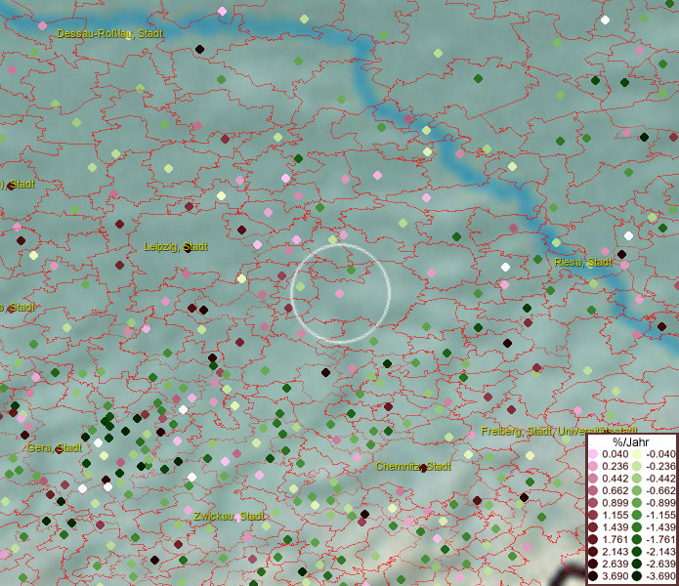Click legend value -2.639
Screen dimensions: 679x586
coord(660,564)
